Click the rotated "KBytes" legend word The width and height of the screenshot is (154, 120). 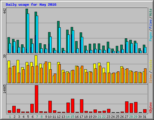[x=151, y=108]
